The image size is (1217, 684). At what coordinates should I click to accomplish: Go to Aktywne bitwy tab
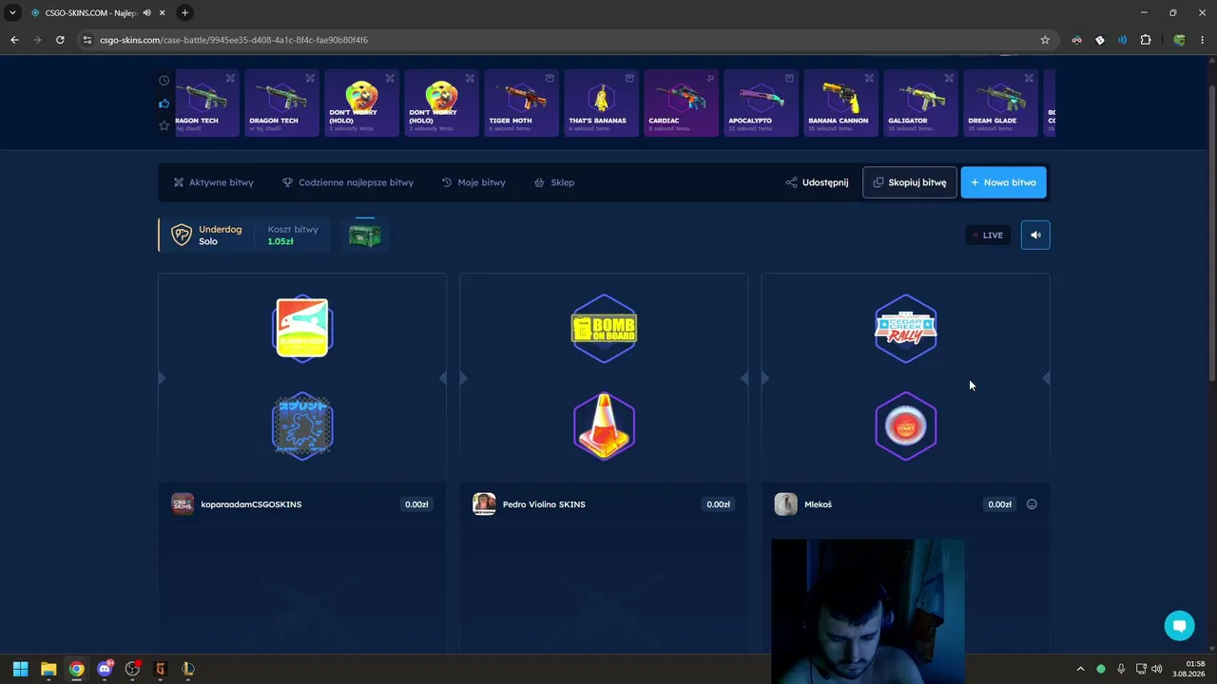click(x=213, y=182)
